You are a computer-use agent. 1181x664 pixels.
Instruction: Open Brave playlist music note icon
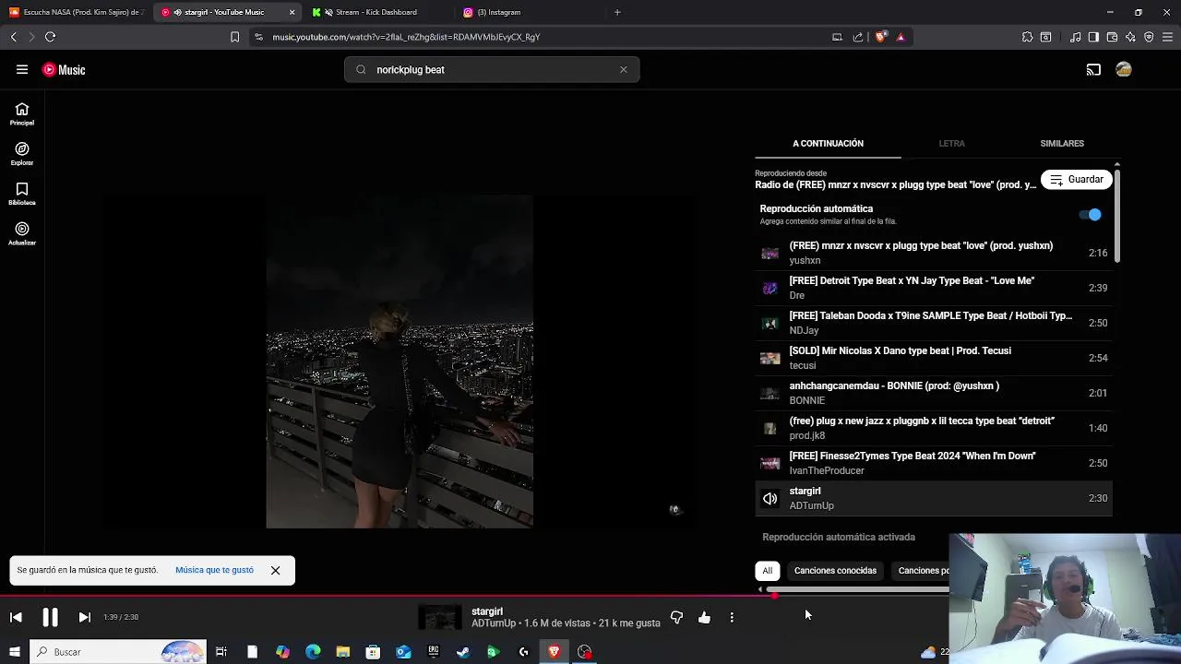(1075, 37)
